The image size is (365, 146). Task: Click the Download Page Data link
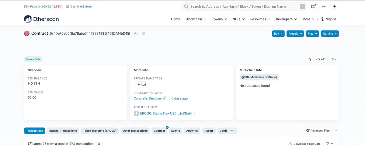(304, 144)
